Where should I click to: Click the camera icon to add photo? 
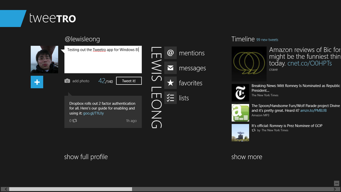tap(67, 81)
